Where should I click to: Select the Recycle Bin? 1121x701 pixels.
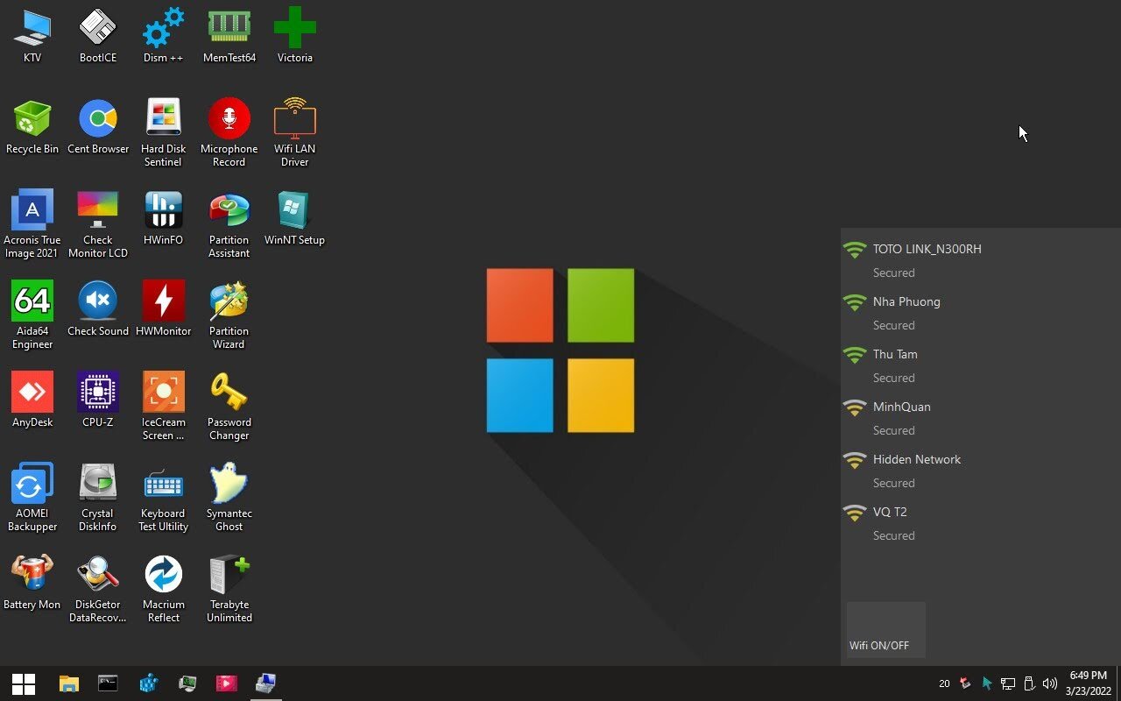pyautogui.click(x=32, y=126)
